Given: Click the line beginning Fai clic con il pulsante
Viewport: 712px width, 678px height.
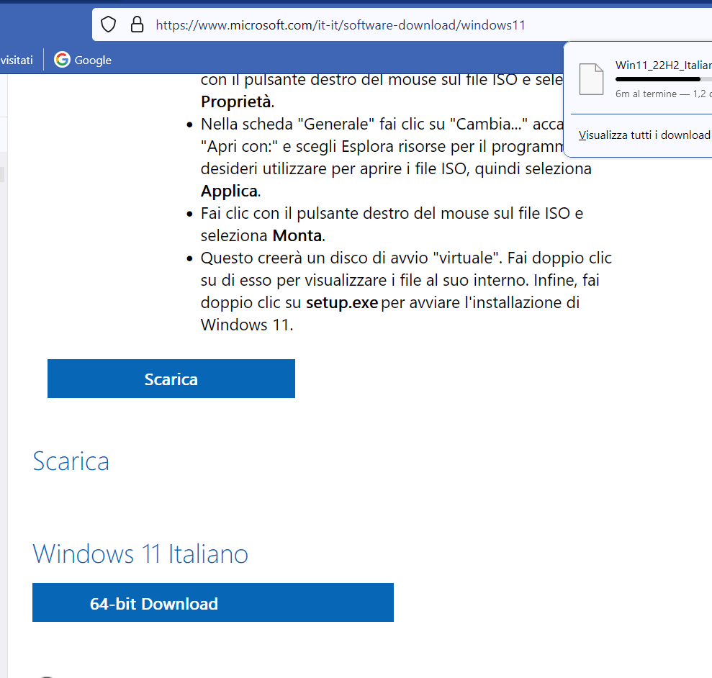Looking at the screenshot, I should coord(392,214).
